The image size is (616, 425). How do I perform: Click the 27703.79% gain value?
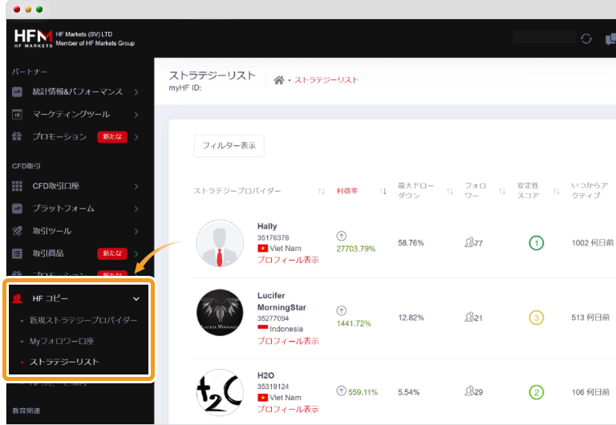point(356,249)
